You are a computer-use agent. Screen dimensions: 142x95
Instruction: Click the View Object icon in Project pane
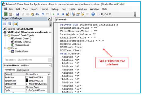(9, 24)
